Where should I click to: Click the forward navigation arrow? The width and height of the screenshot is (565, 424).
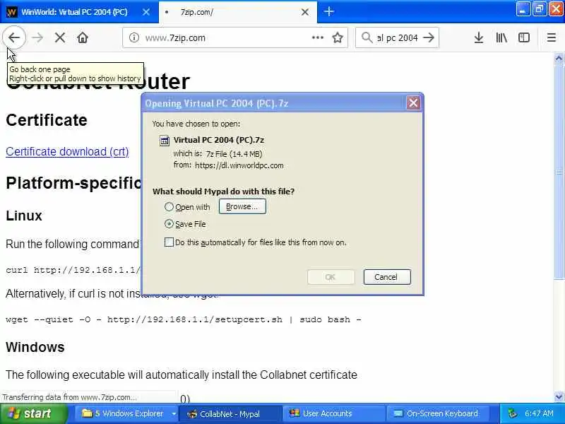click(37, 37)
